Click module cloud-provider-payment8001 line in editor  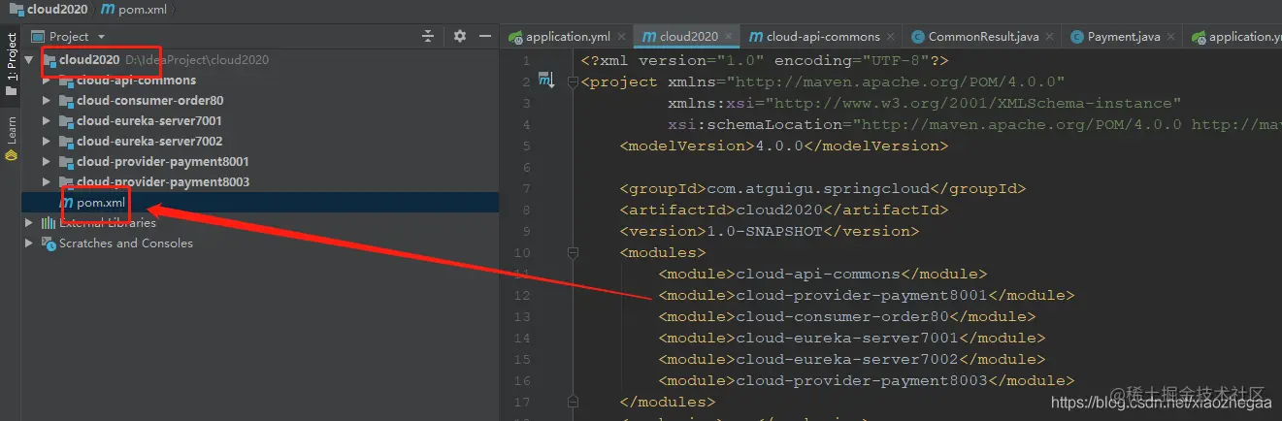click(867, 295)
